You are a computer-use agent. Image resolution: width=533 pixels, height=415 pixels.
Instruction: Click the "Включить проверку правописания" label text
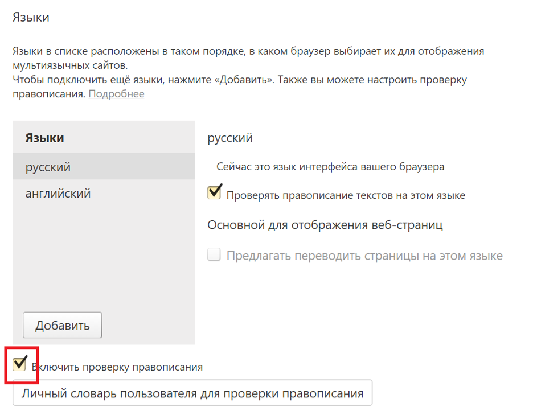point(117,367)
